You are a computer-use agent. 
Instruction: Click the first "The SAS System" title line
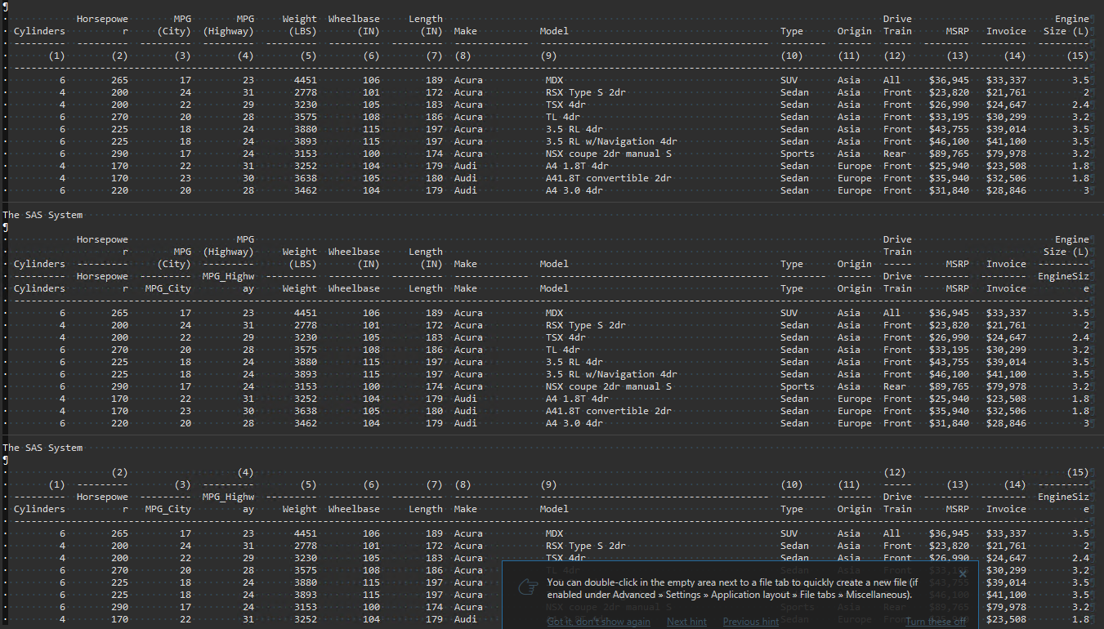coord(42,215)
